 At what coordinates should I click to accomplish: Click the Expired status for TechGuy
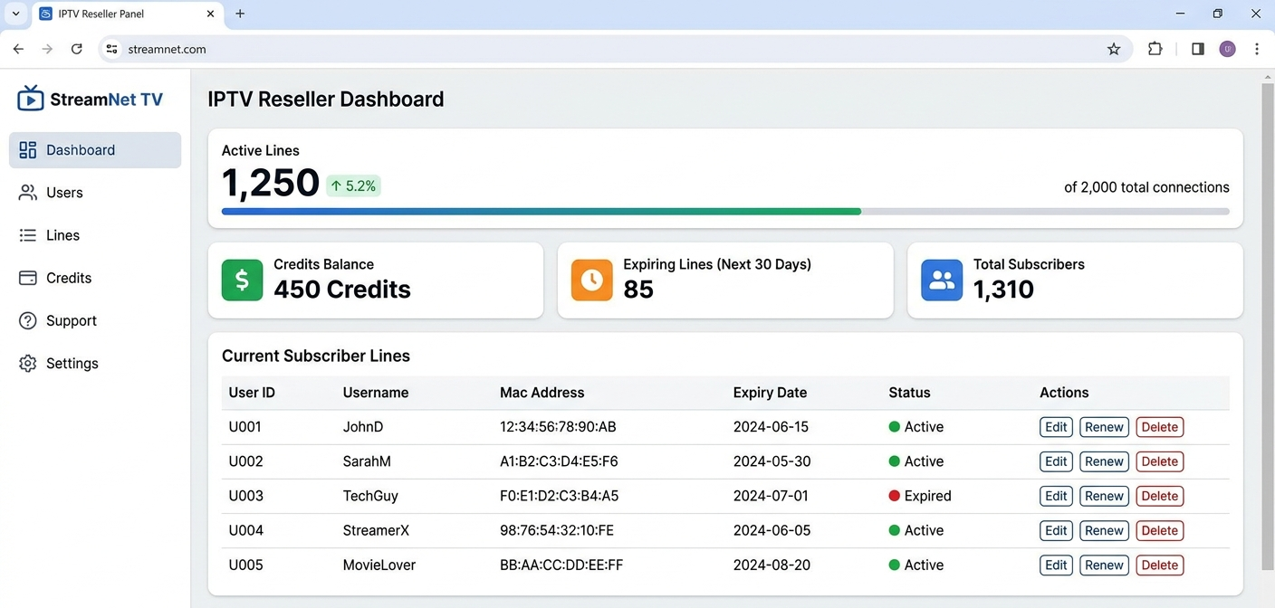(x=920, y=496)
